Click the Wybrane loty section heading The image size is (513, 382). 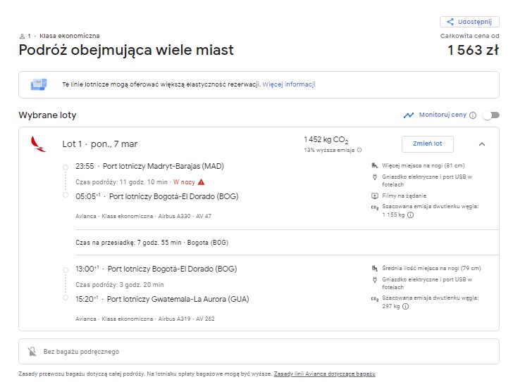(x=47, y=115)
